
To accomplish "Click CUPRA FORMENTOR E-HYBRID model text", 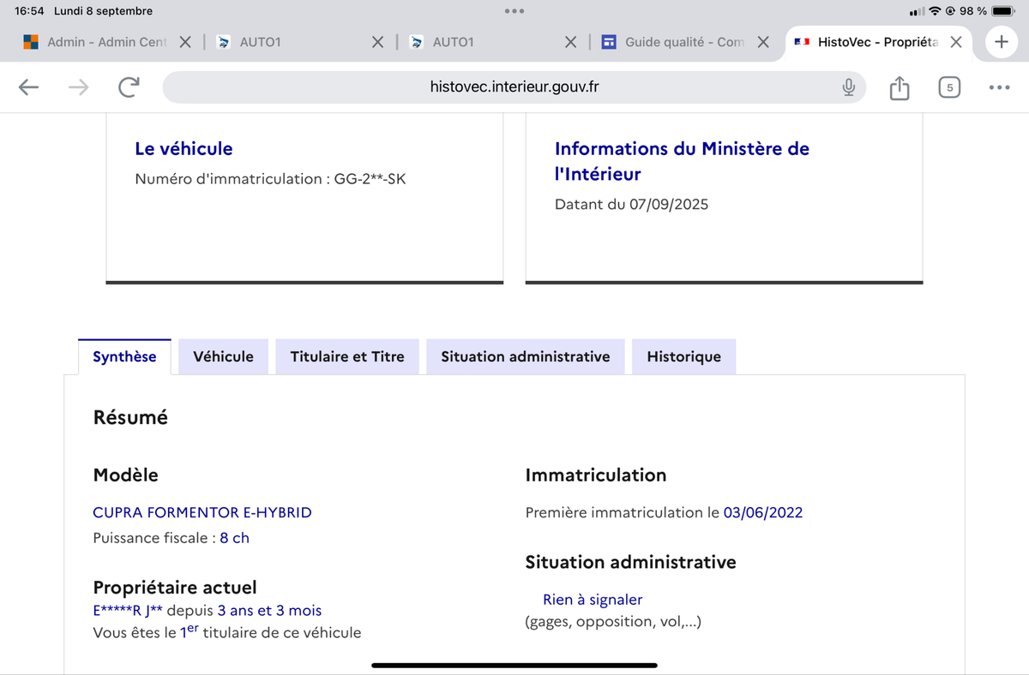I will pos(202,512).
